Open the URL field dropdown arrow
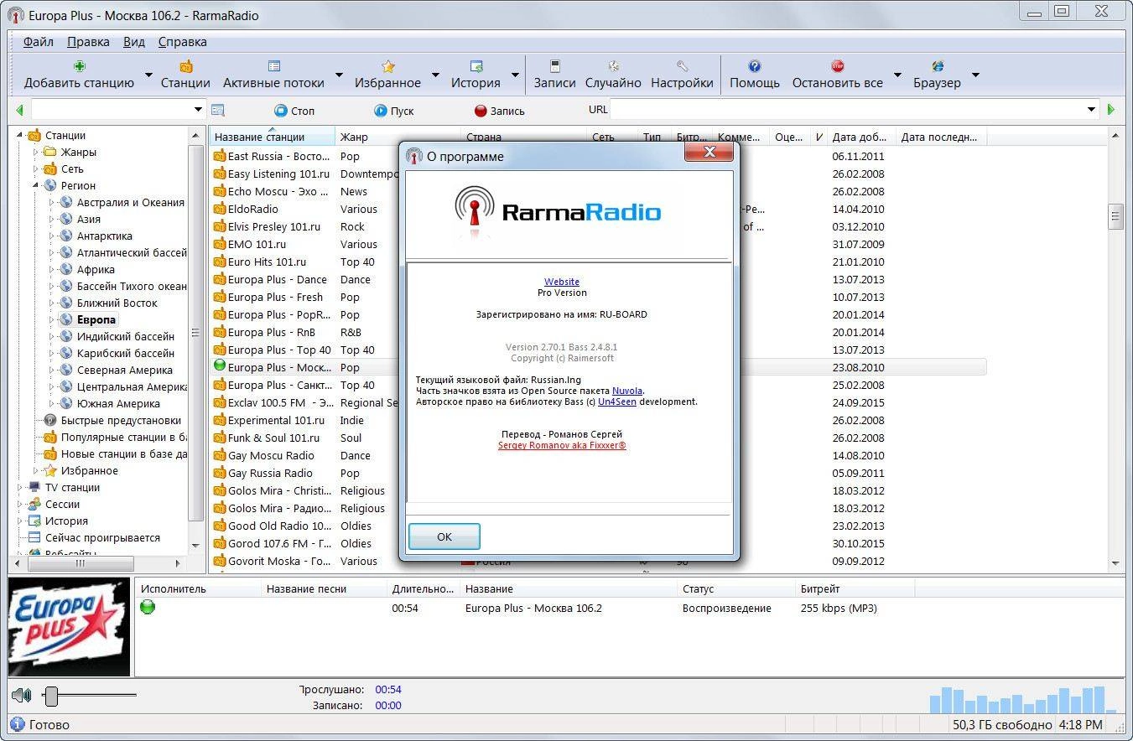The image size is (1133, 741). (x=1091, y=110)
